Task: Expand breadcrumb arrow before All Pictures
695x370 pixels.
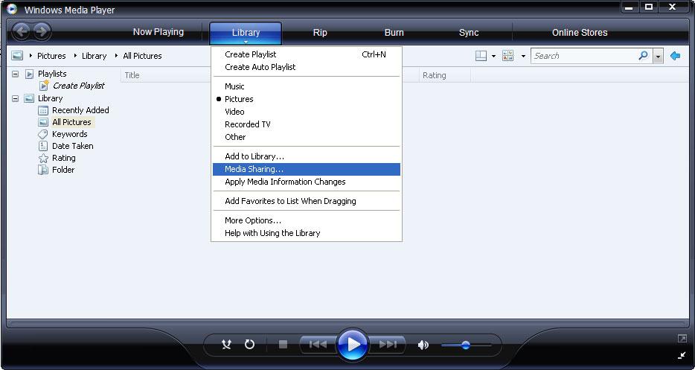Action: 116,55
